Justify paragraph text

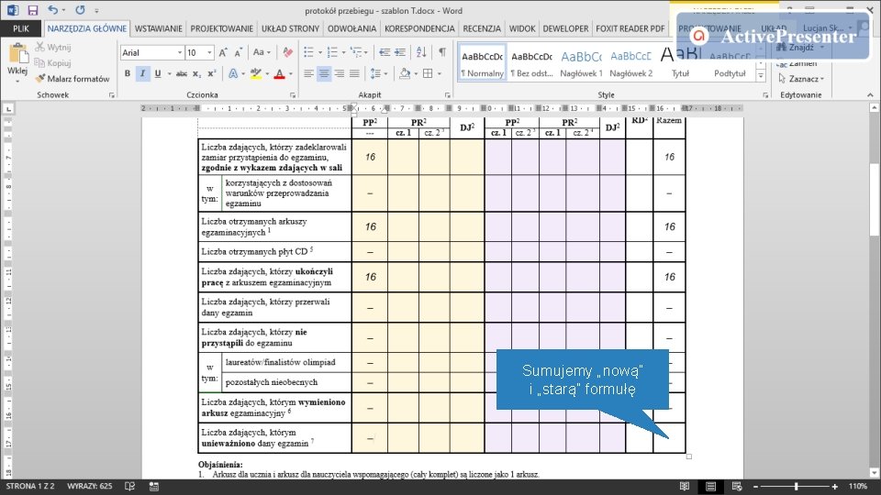tap(354, 73)
